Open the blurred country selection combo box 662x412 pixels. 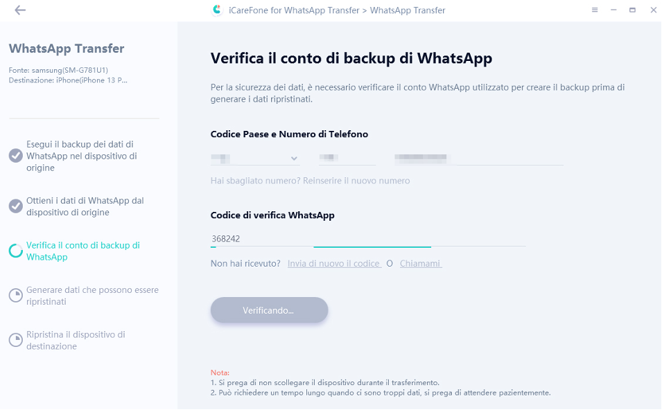pyautogui.click(x=255, y=159)
